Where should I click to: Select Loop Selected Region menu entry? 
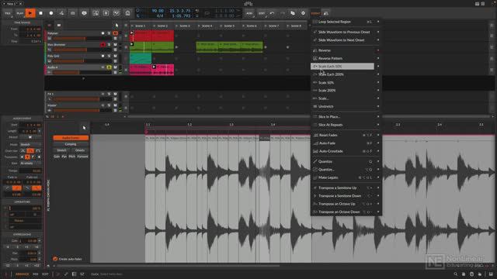tap(346, 22)
